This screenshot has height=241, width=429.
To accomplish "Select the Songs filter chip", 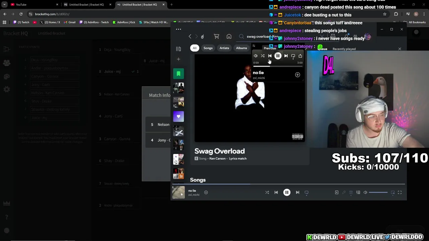I will 208,48.
